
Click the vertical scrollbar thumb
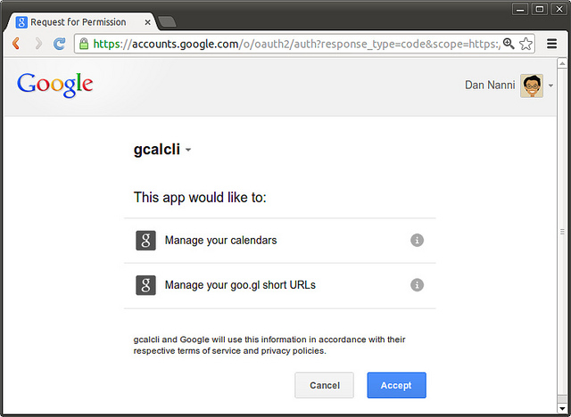click(561, 232)
